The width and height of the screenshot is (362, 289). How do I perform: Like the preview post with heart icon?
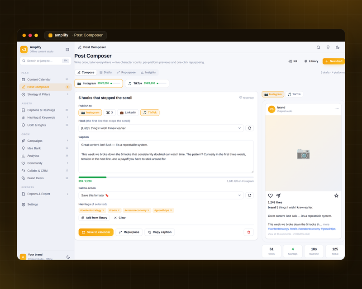click(x=270, y=196)
